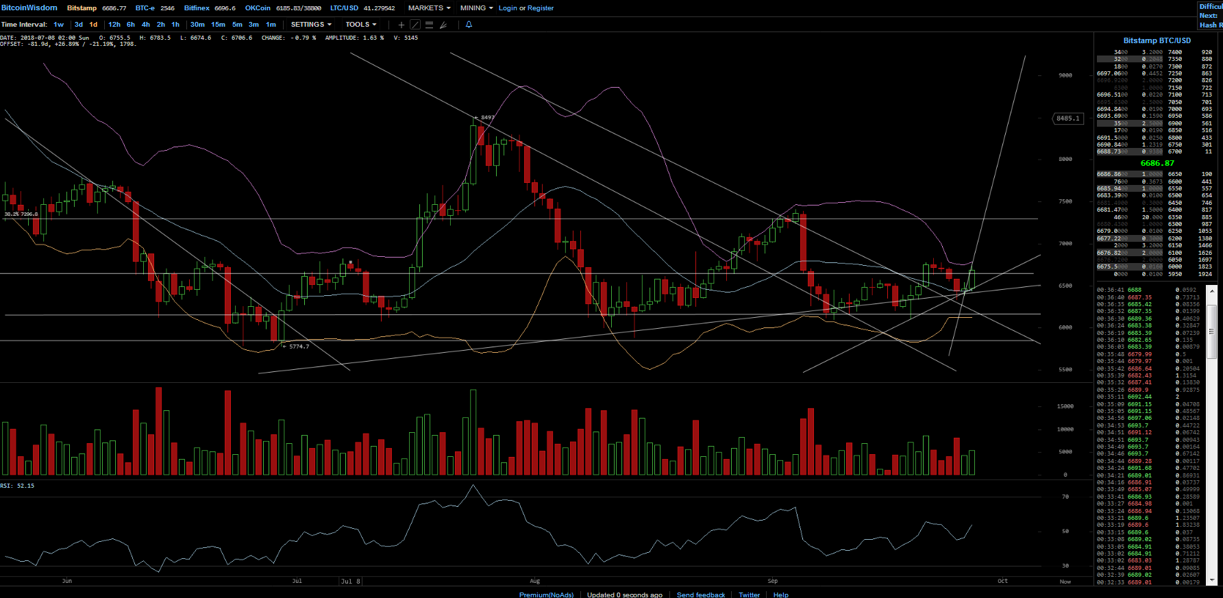Click the Premium(NoAds) link
1223x598 pixels.
(x=546, y=595)
